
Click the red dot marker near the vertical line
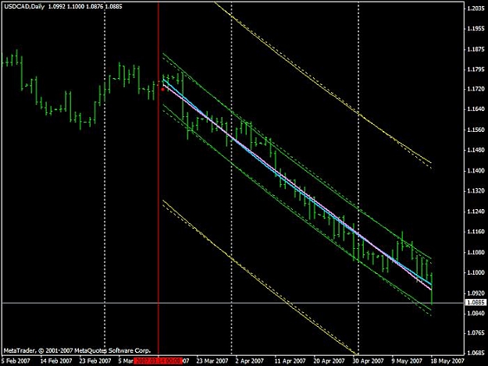coord(162,89)
